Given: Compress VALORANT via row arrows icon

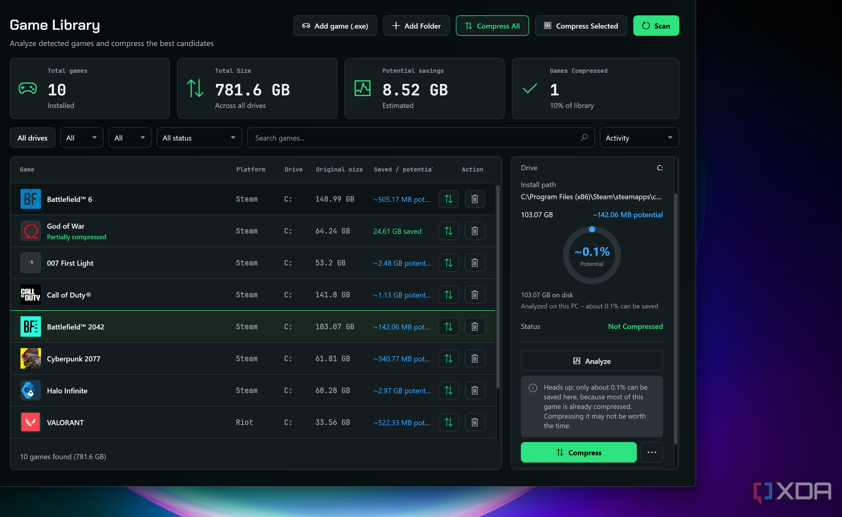Looking at the screenshot, I should (x=448, y=422).
